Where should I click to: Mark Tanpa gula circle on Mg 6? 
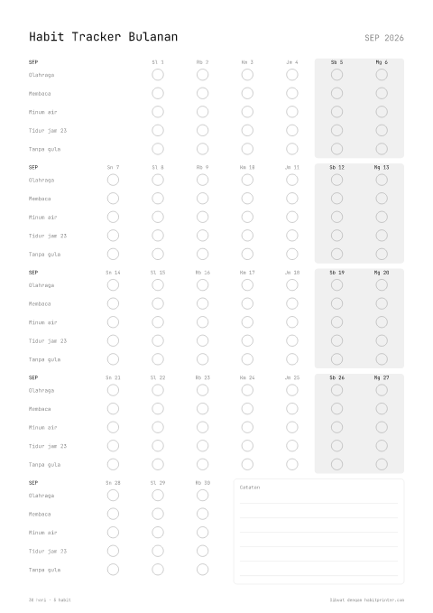pyautogui.click(x=382, y=149)
